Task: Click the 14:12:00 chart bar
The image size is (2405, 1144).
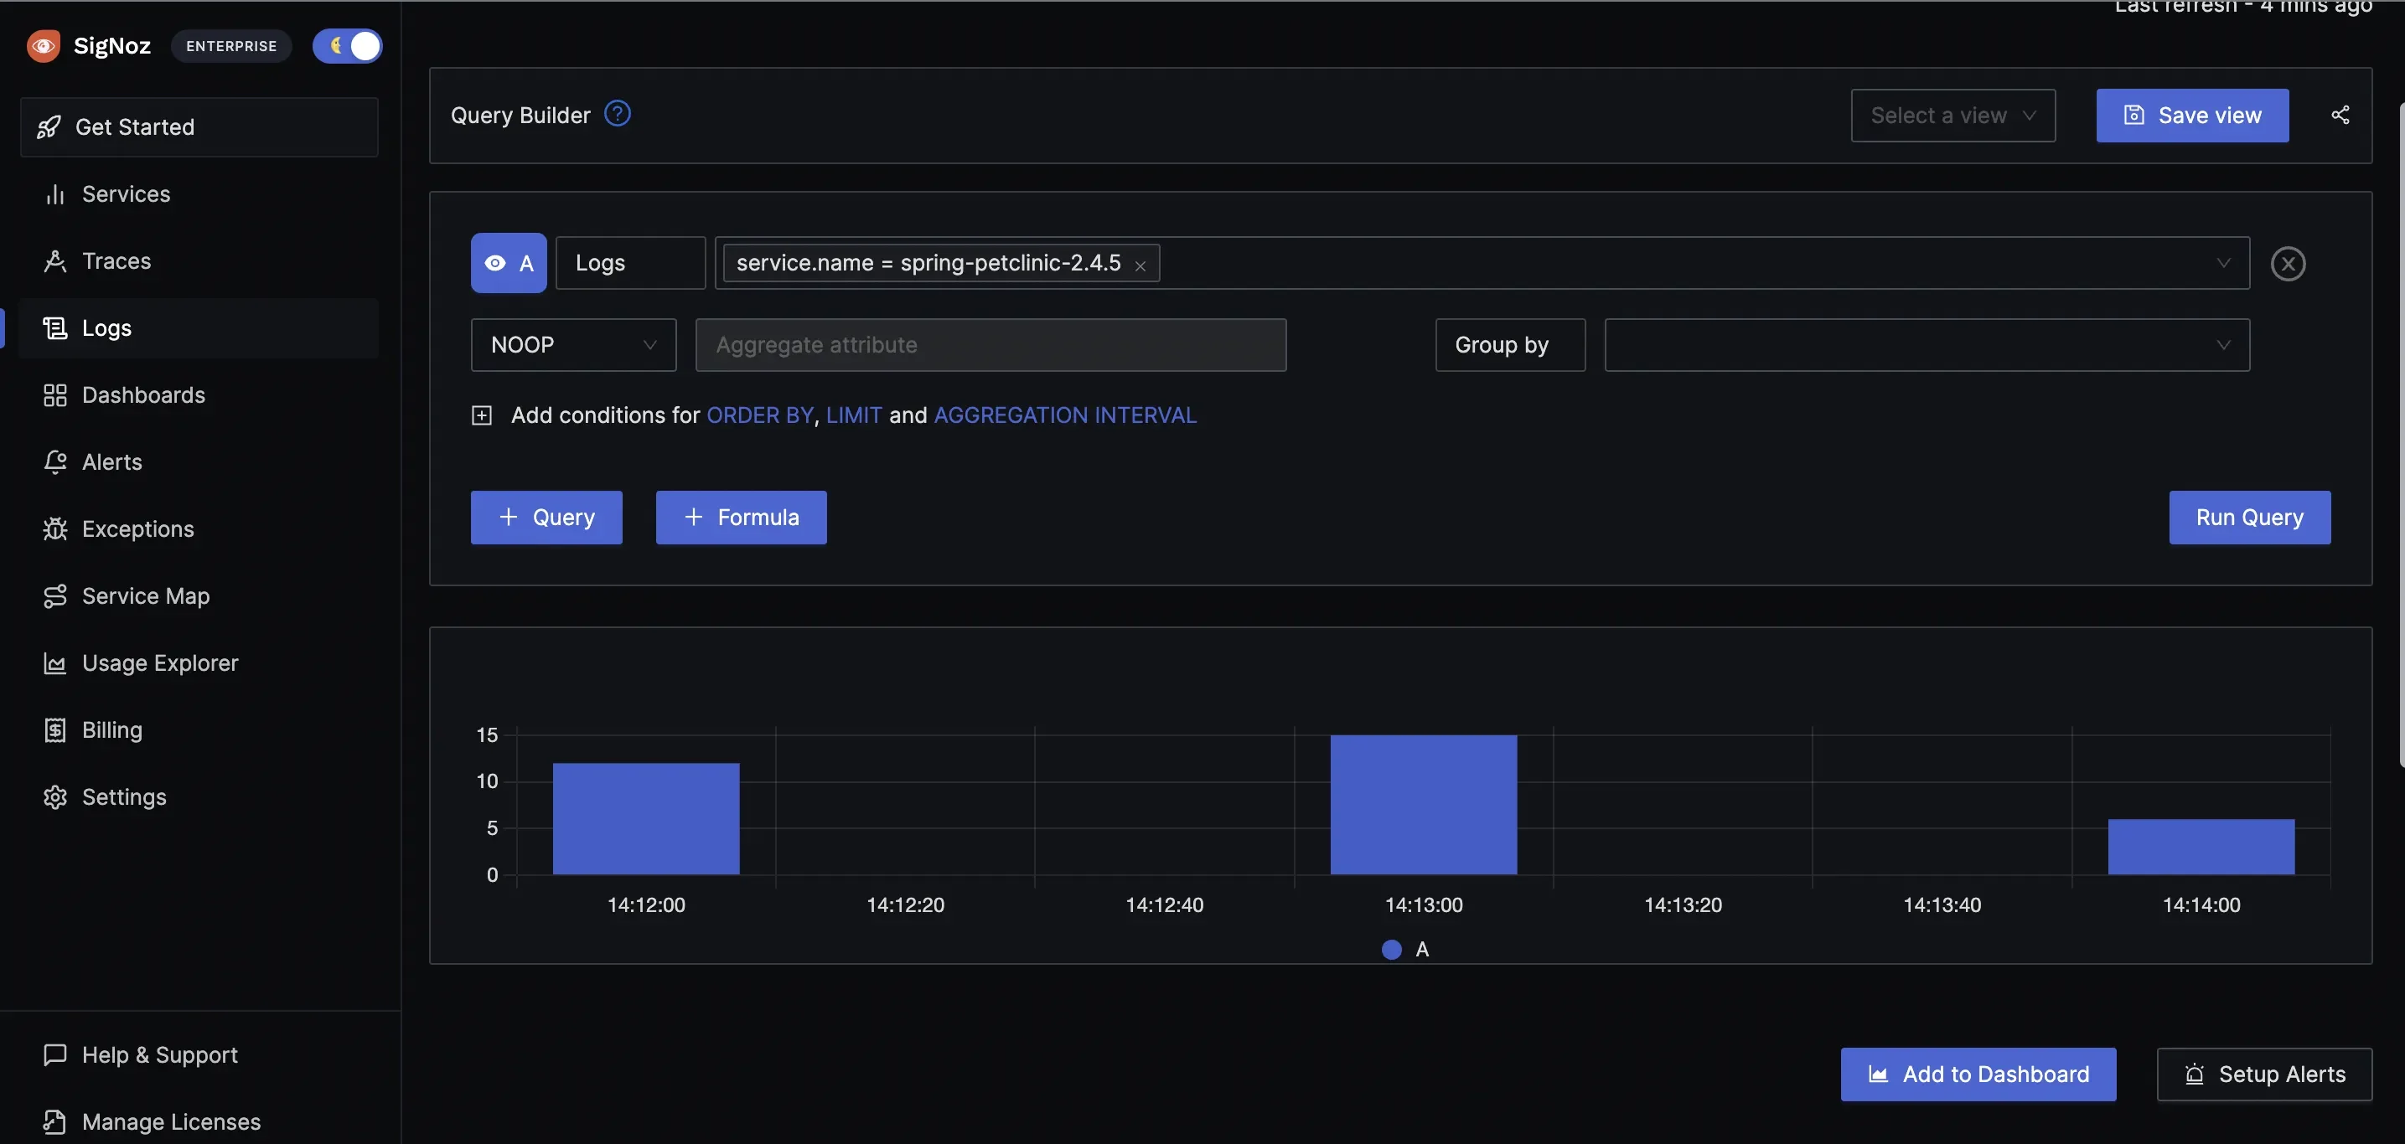Action: pos(646,818)
